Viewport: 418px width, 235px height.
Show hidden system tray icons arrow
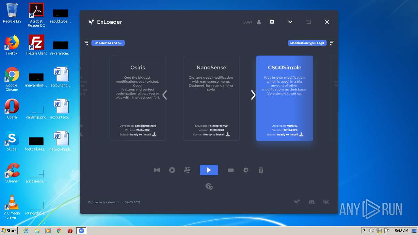[x=364, y=231]
